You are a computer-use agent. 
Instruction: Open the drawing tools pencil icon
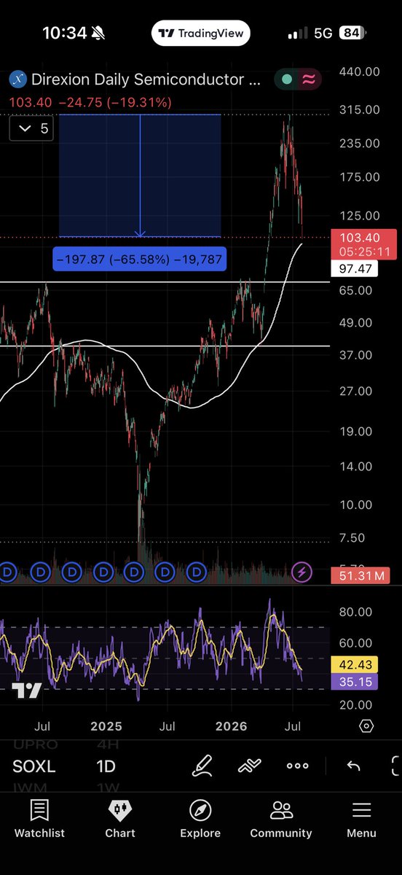[202, 766]
